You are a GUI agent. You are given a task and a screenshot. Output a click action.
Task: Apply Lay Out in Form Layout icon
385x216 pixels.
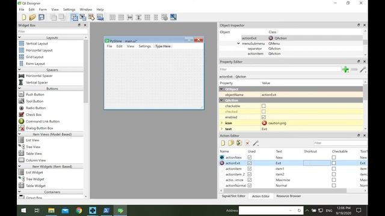point(156,17)
